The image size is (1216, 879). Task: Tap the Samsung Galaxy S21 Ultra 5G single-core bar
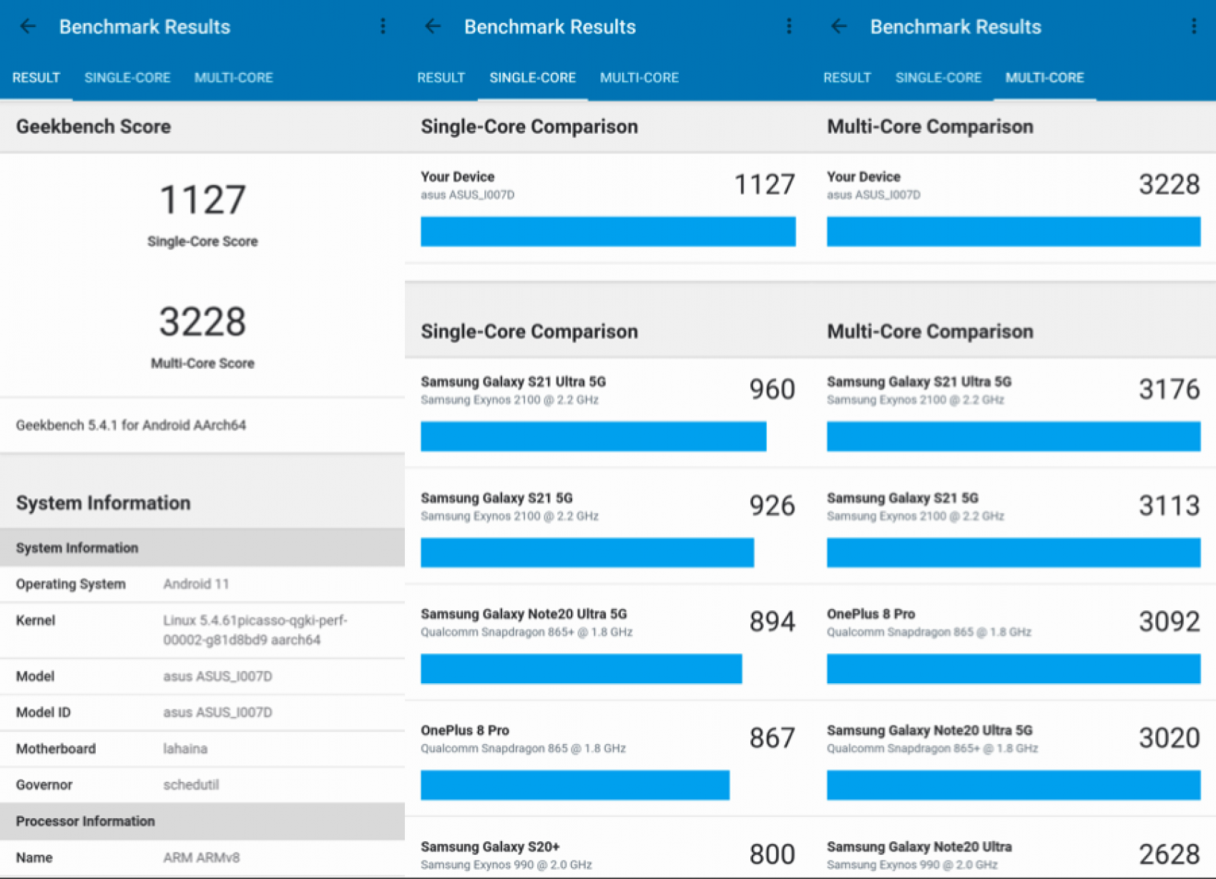click(x=594, y=437)
